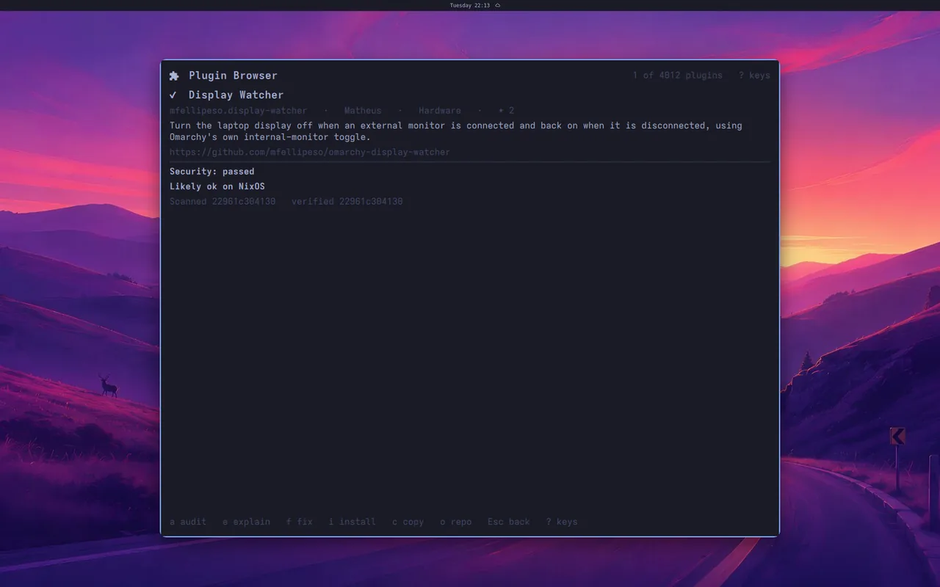
Task: Click the author name Matheus
Action: (x=363, y=111)
